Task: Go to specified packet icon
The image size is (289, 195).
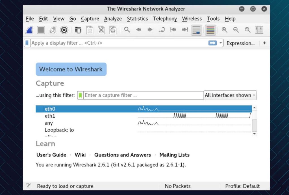Action: coord(162,30)
